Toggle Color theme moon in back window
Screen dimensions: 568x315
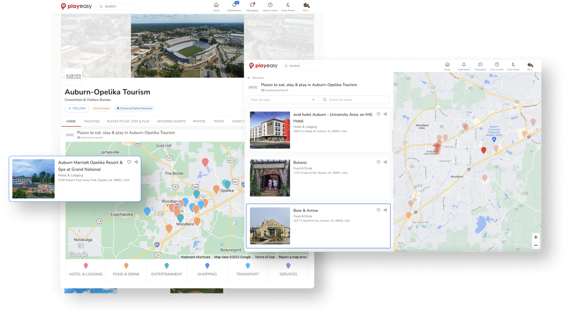(288, 7)
